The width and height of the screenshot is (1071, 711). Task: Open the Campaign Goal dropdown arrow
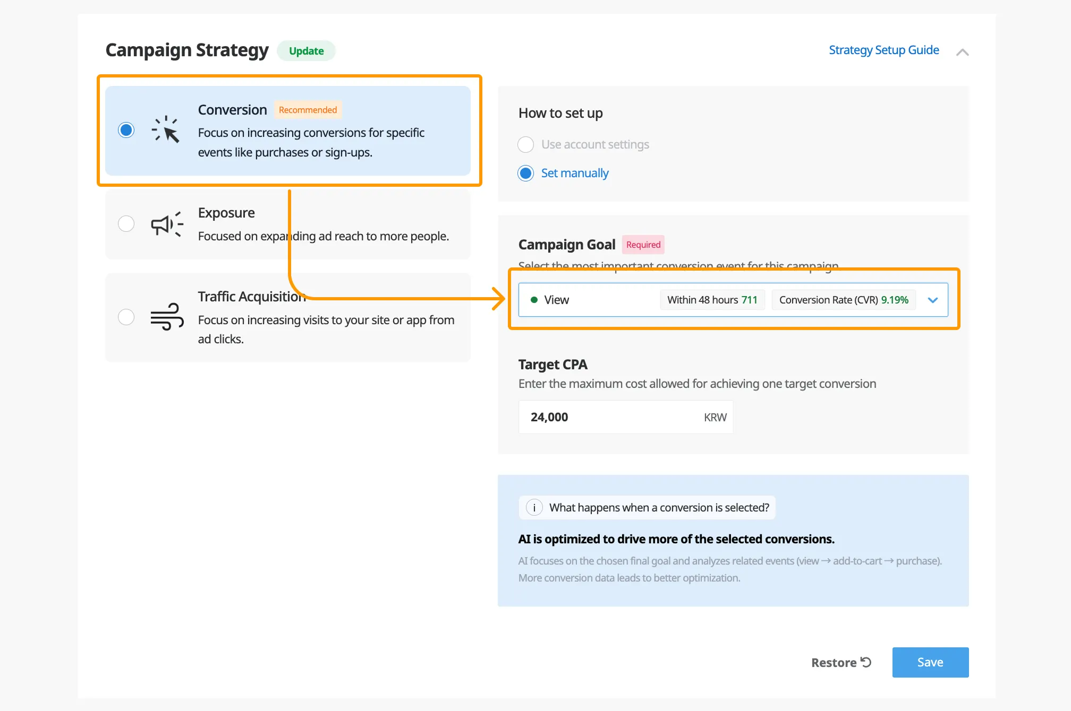click(933, 300)
